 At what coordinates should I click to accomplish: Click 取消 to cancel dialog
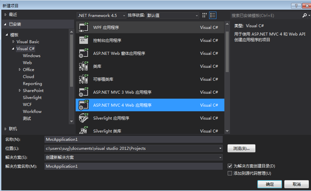(x=296, y=184)
